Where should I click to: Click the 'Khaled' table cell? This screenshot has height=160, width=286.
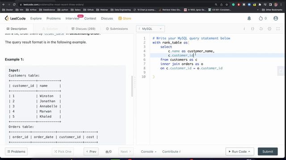(46, 116)
